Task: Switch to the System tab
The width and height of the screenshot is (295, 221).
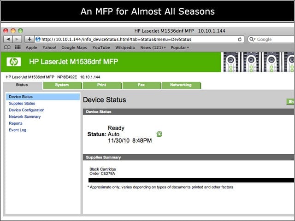Action: (x=62, y=85)
